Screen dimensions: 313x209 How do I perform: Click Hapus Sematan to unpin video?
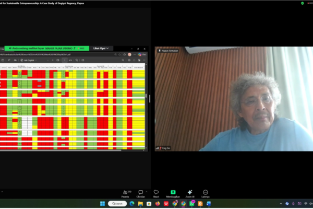(168, 51)
